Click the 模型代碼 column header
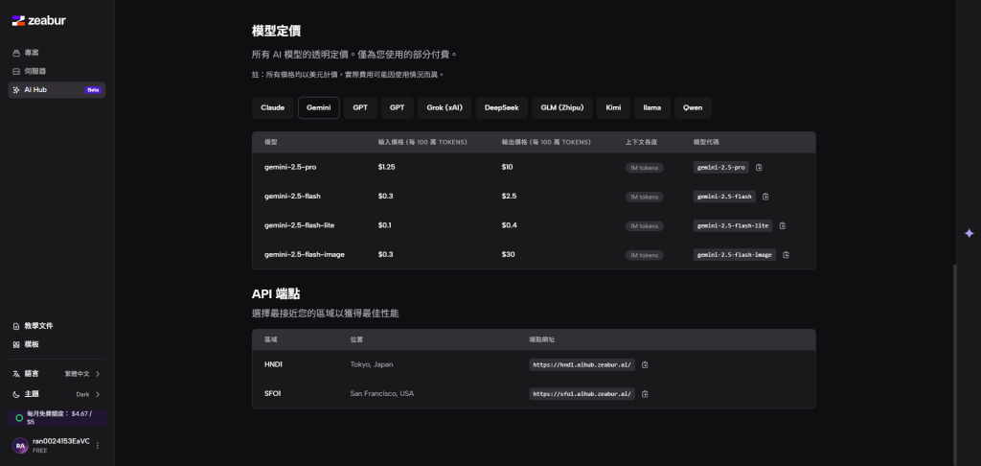 click(x=706, y=142)
